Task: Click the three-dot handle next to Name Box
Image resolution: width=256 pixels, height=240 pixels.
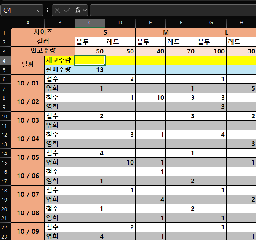Action: tap(48, 10)
